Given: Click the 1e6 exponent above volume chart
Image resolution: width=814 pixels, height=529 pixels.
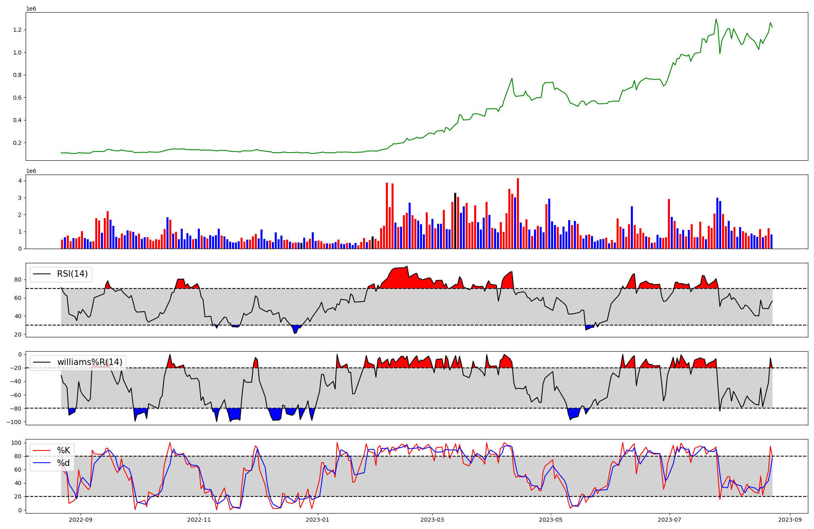Looking at the screenshot, I should (x=31, y=171).
